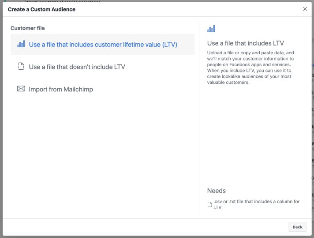Screen dimensions: 314x238
Task: Click the empty footer area left of Back
Action: 146,227
